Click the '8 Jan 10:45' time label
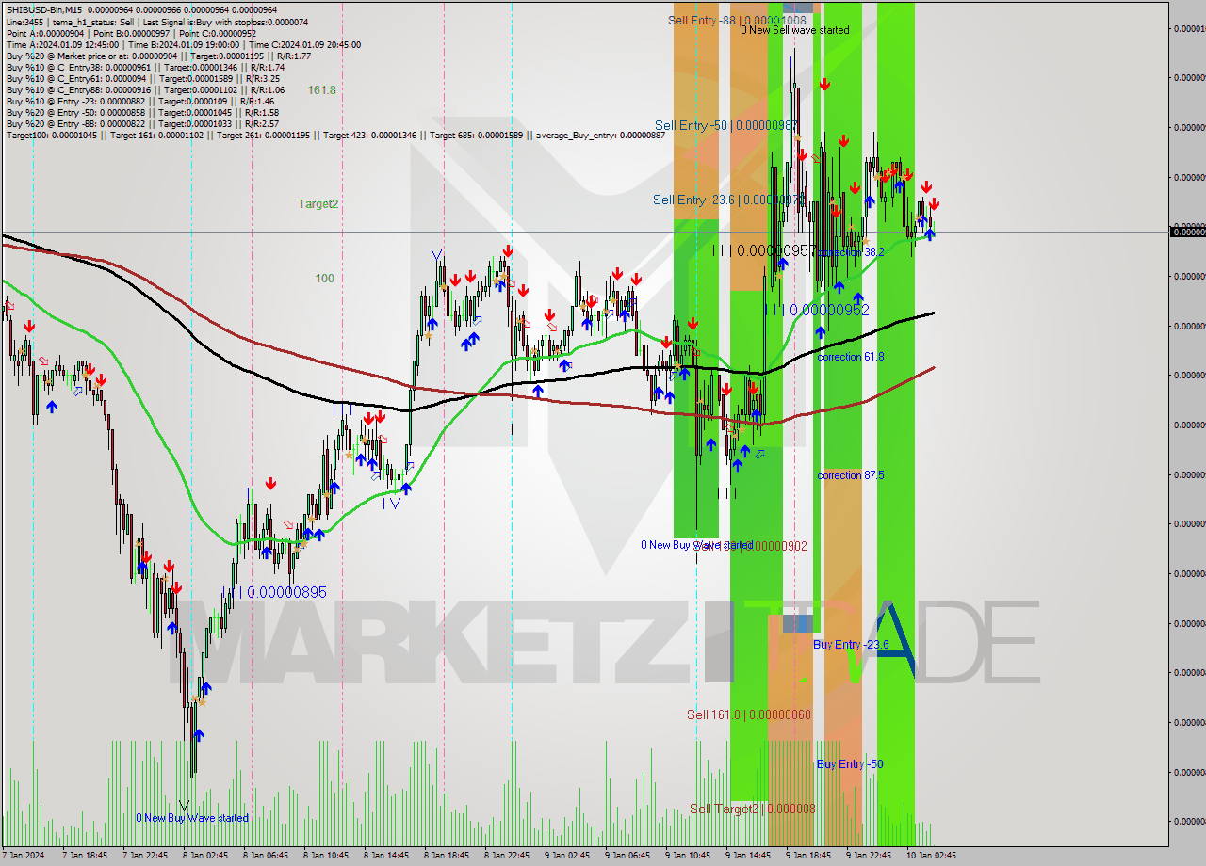This screenshot has height=866, width=1206. (326, 856)
